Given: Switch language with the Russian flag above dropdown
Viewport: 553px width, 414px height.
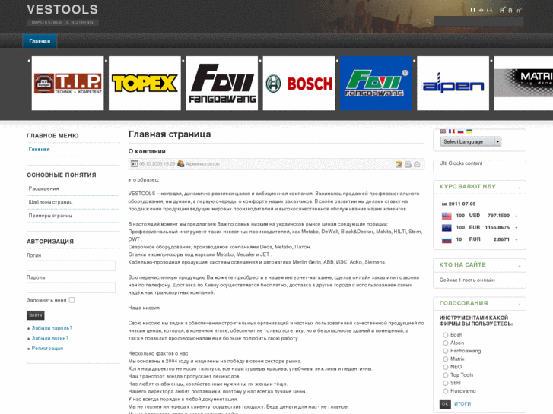Looking at the screenshot, I should pyautogui.click(x=460, y=131).
